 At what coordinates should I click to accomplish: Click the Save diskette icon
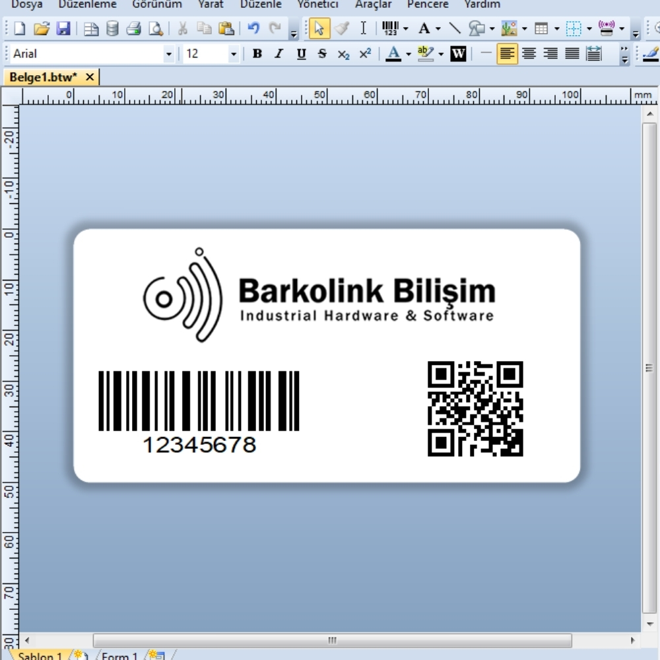pos(63,28)
